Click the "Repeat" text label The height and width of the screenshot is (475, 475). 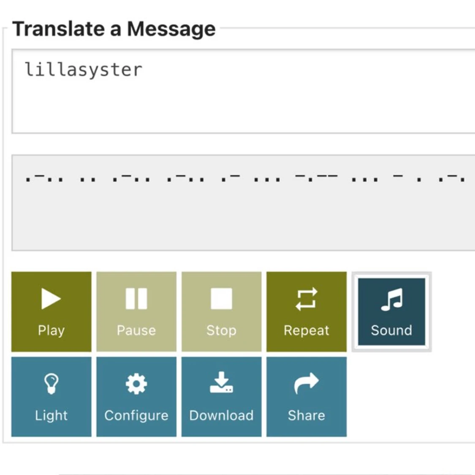[x=306, y=330]
